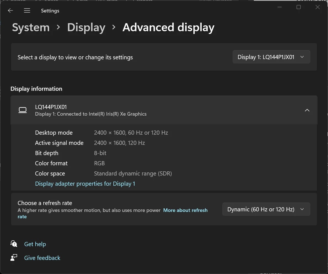This screenshot has height=274, width=328.
Task: Click the 8-bit Bit depth value
Action: pyautogui.click(x=100, y=153)
